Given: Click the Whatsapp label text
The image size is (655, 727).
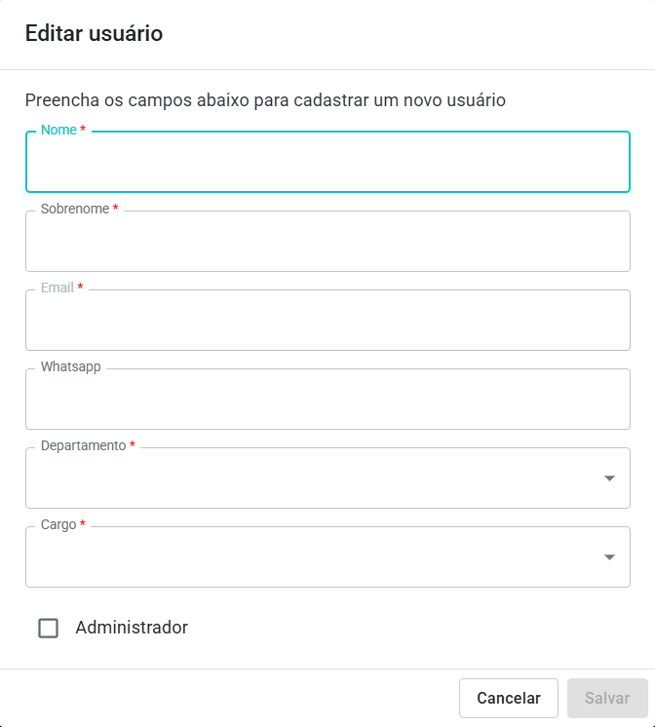Looking at the screenshot, I should click(70, 367).
